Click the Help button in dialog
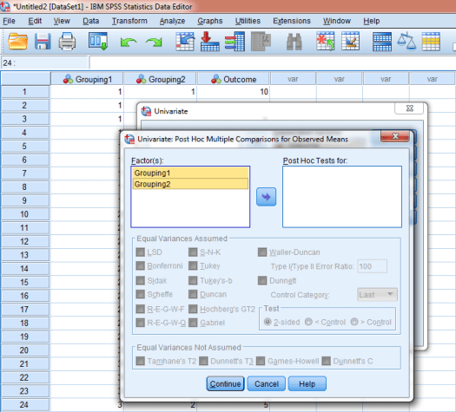The image size is (456, 412). [x=307, y=384]
